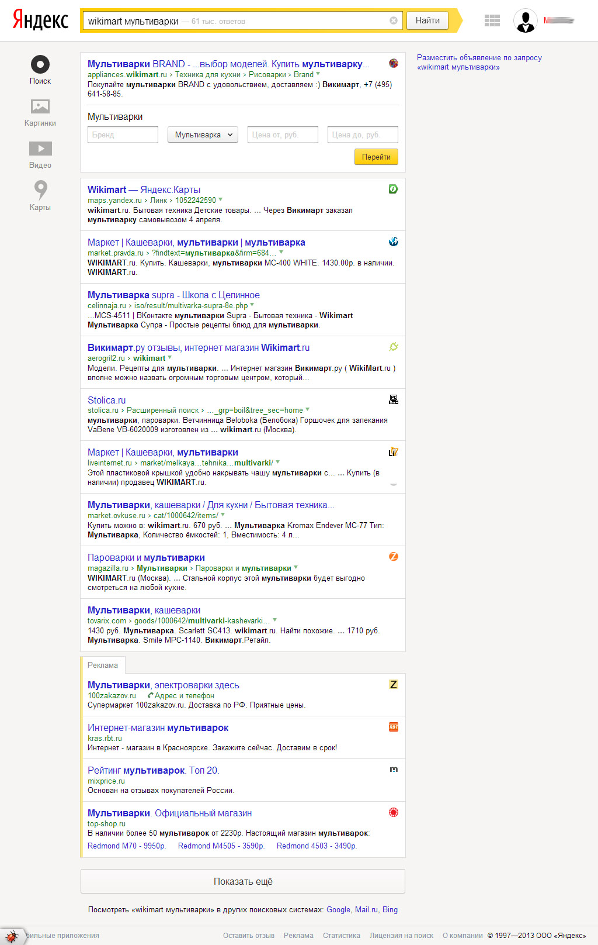Open Адрес и телефон link
The width and height of the screenshot is (598, 945).
pyautogui.click(x=185, y=696)
